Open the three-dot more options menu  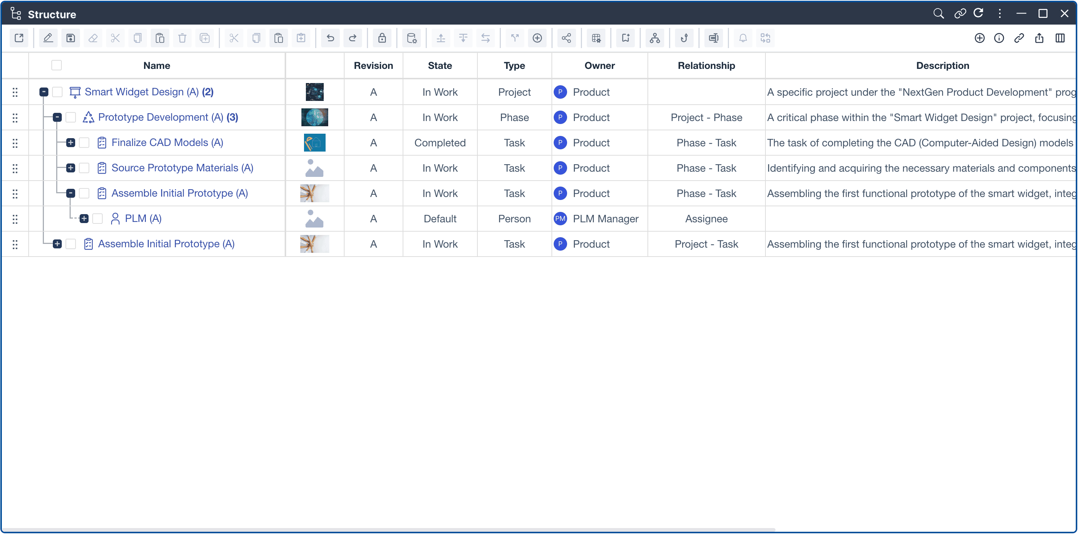[x=1000, y=13]
